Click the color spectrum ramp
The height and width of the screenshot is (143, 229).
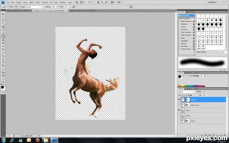191,86
